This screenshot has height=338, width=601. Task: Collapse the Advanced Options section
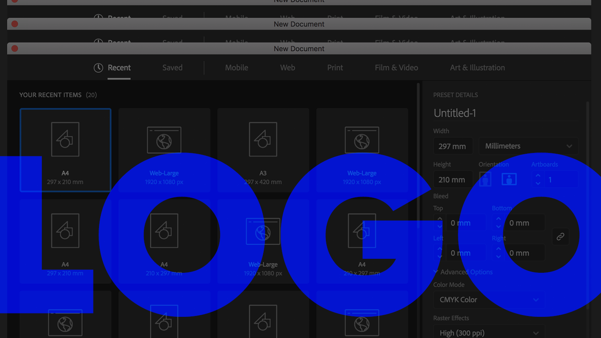click(x=463, y=272)
